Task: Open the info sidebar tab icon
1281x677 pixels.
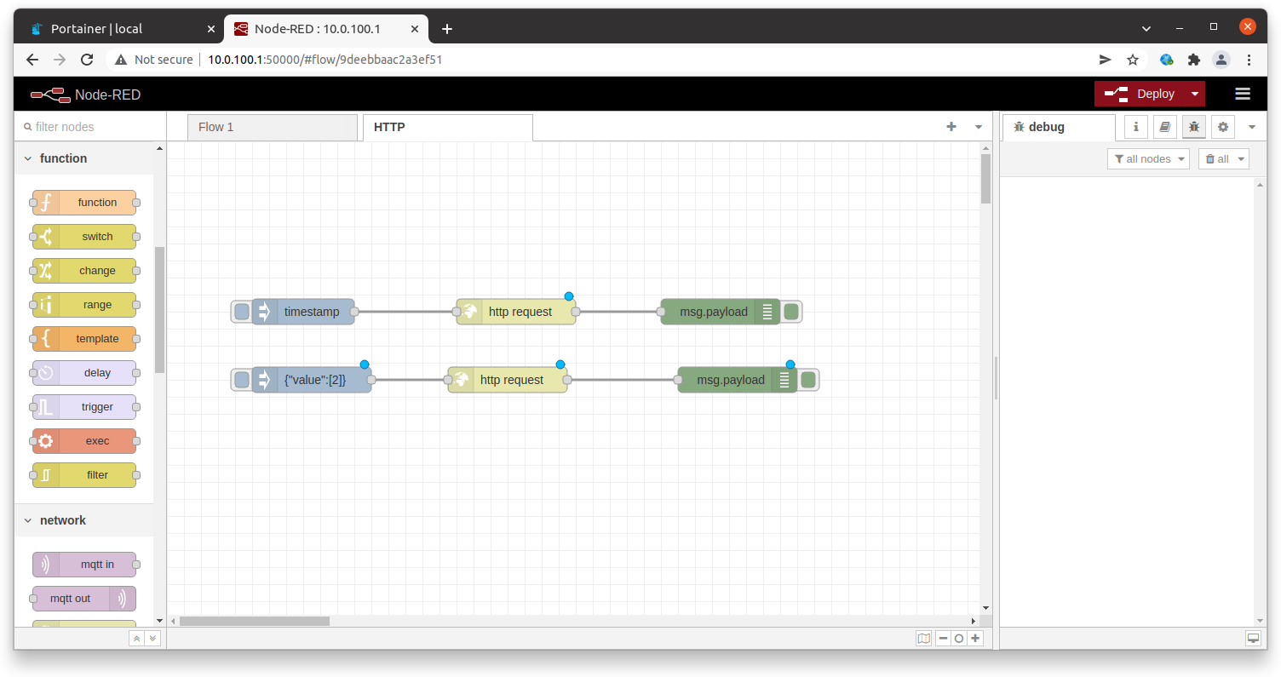Action: point(1136,127)
